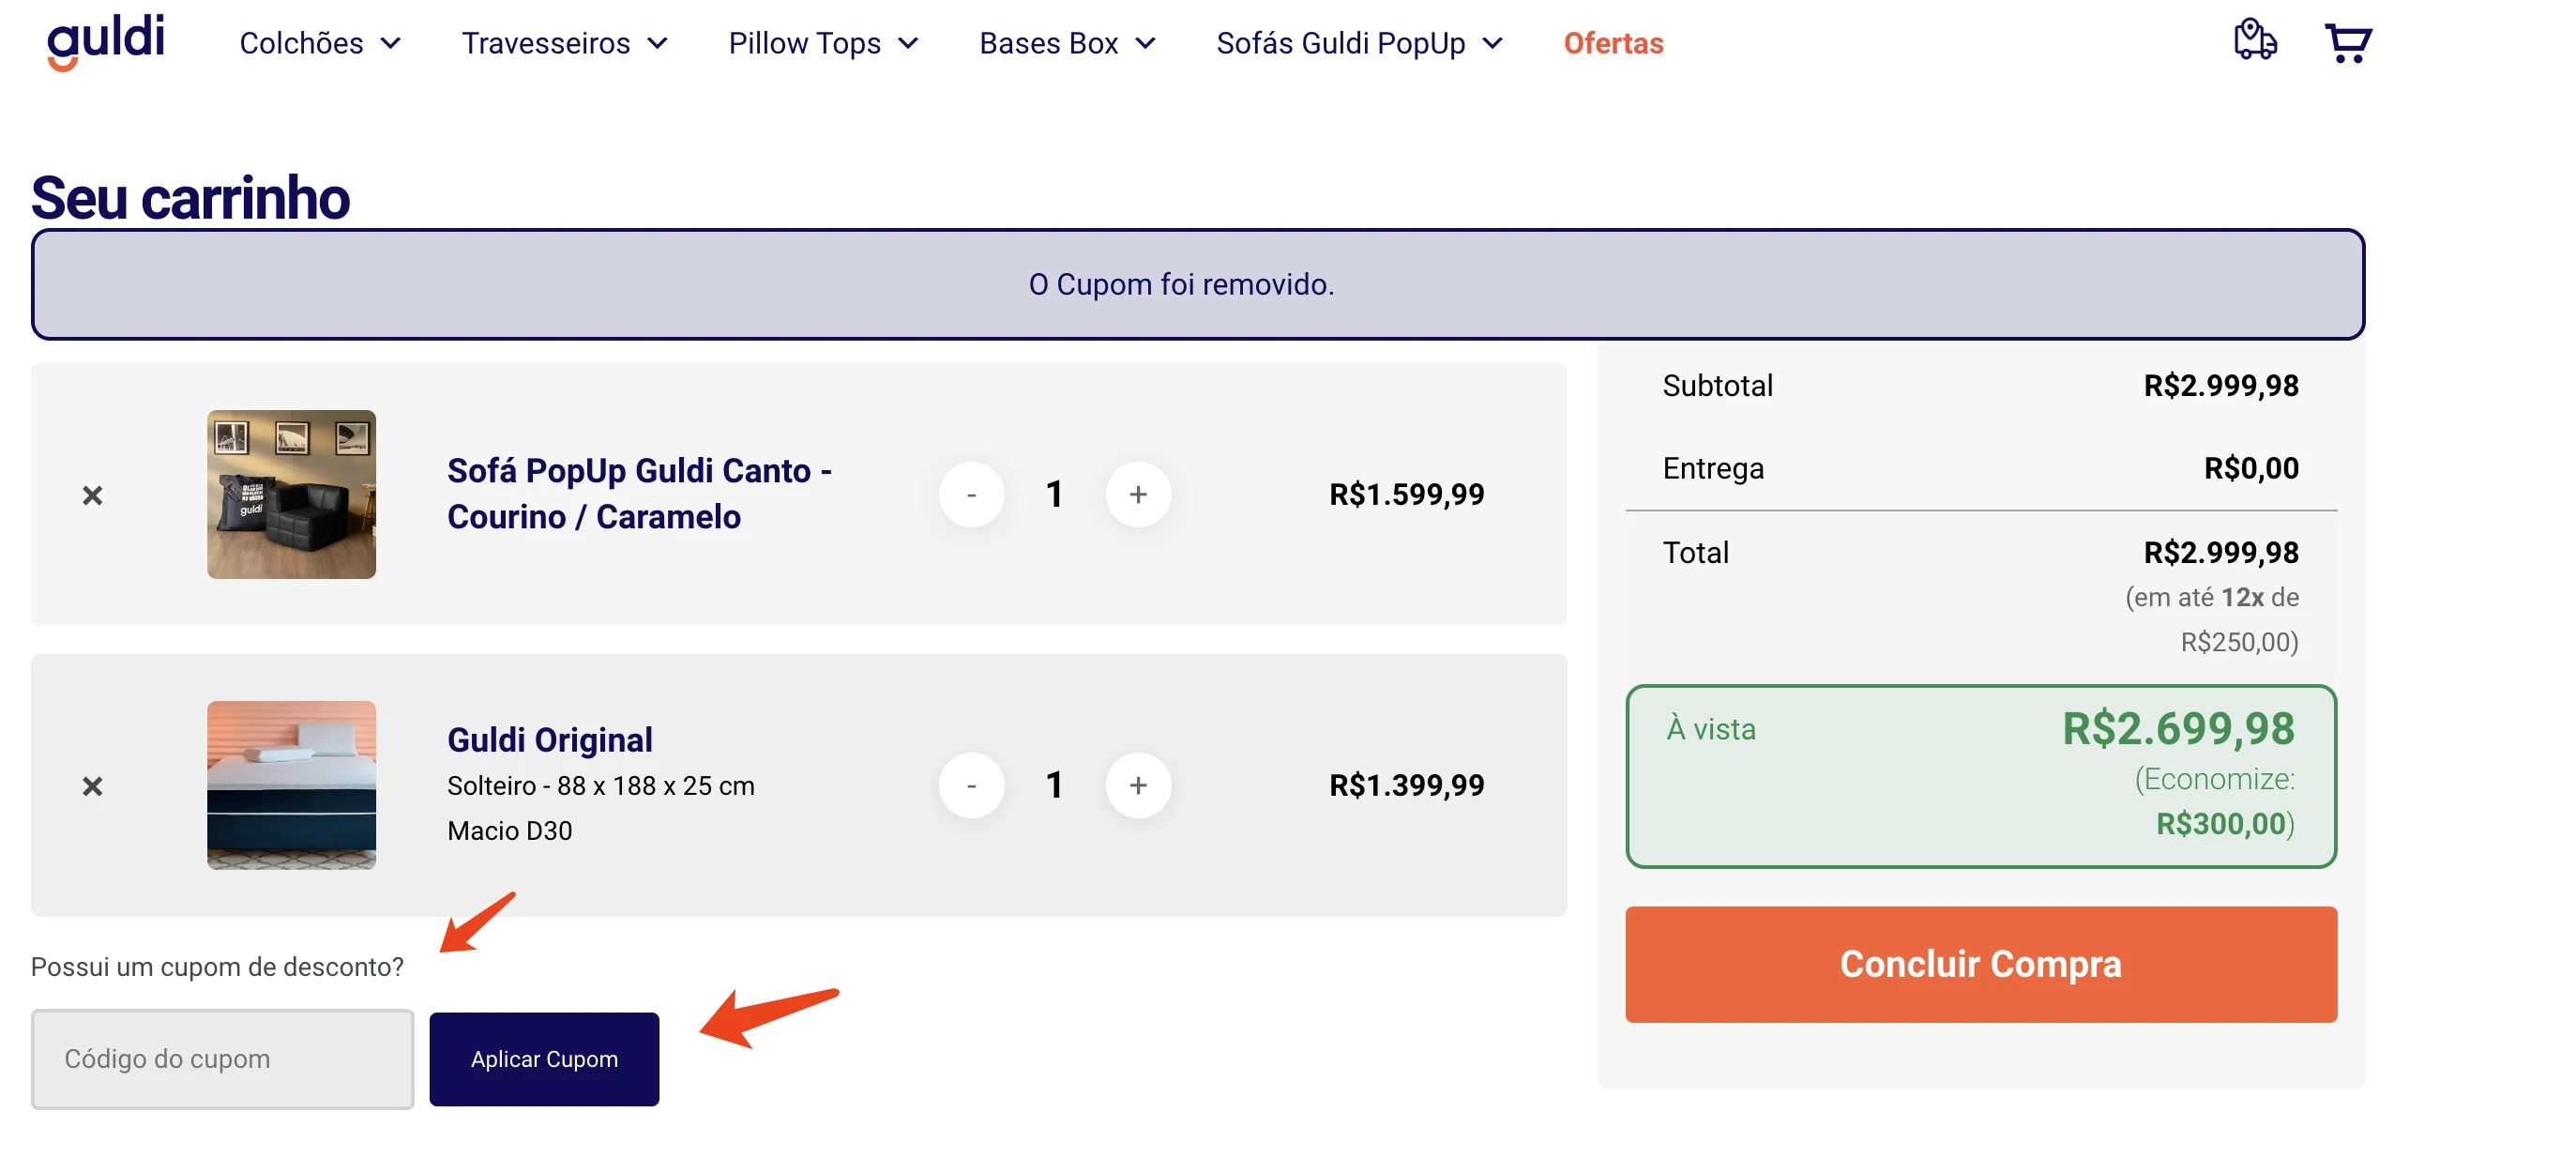Open the shopping cart icon
This screenshot has width=2576, height=1173.
(x=2347, y=43)
